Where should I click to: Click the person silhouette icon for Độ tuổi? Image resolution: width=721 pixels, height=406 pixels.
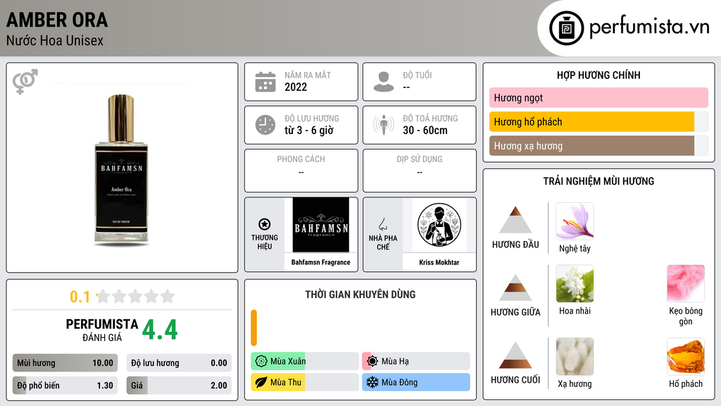click(x=384, y=82)
